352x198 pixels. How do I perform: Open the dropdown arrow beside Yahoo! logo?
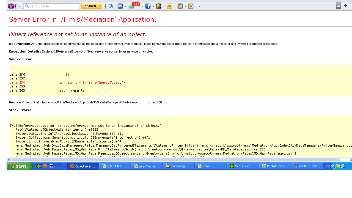point(19,6)
